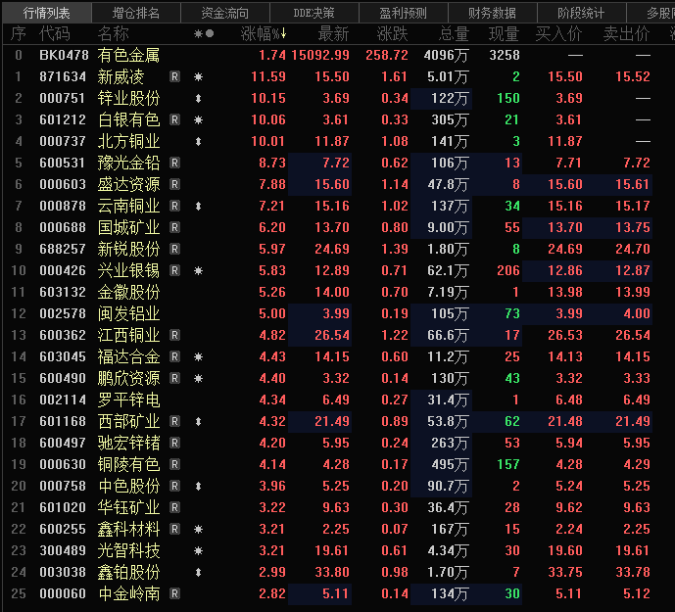The image size is (675, 612).
Task: Click the star marker for 鹏欣资源
Action: (198, 378)
